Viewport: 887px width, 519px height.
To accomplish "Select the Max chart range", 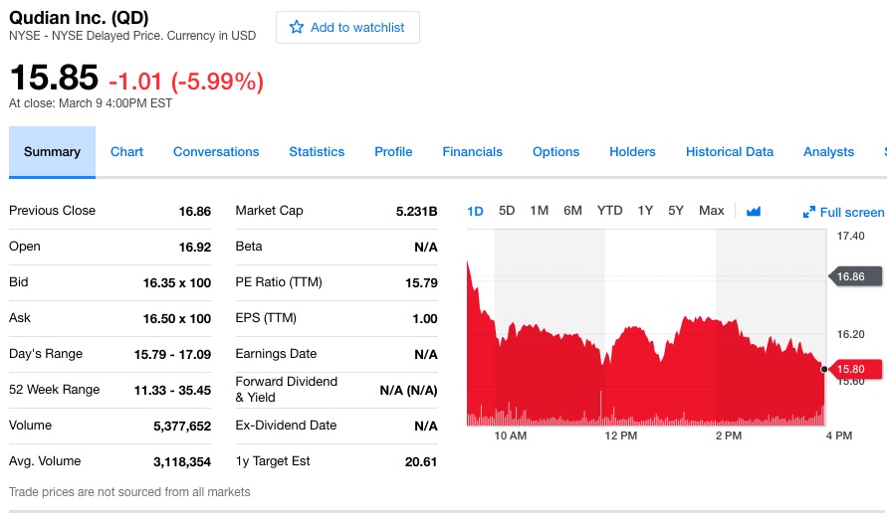I will point(712,211).
